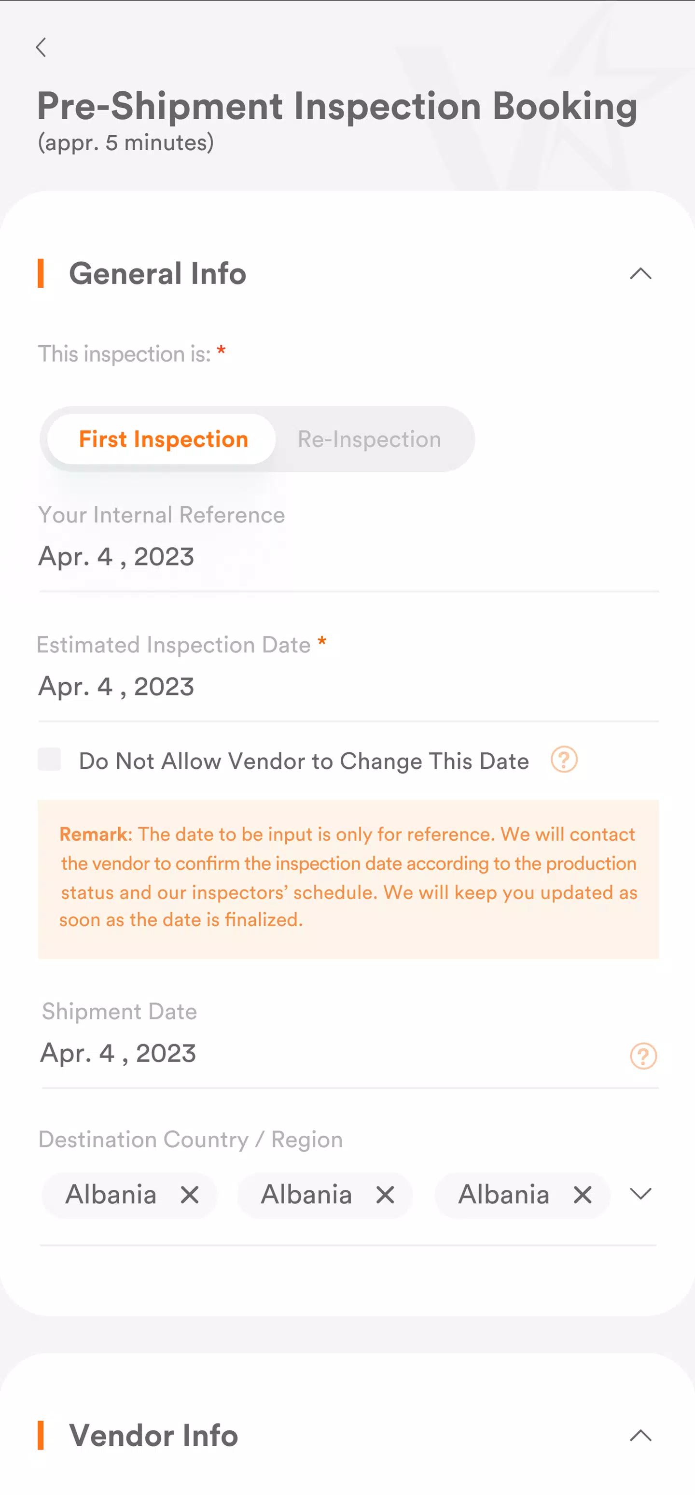
Task: Remove the third Albania country chip
Action: coord(583,1195)
